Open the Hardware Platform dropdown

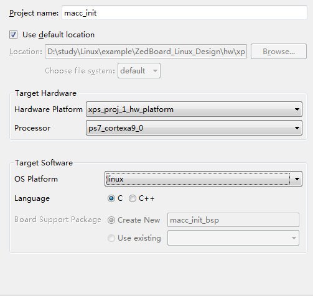(x=194, y=109)
